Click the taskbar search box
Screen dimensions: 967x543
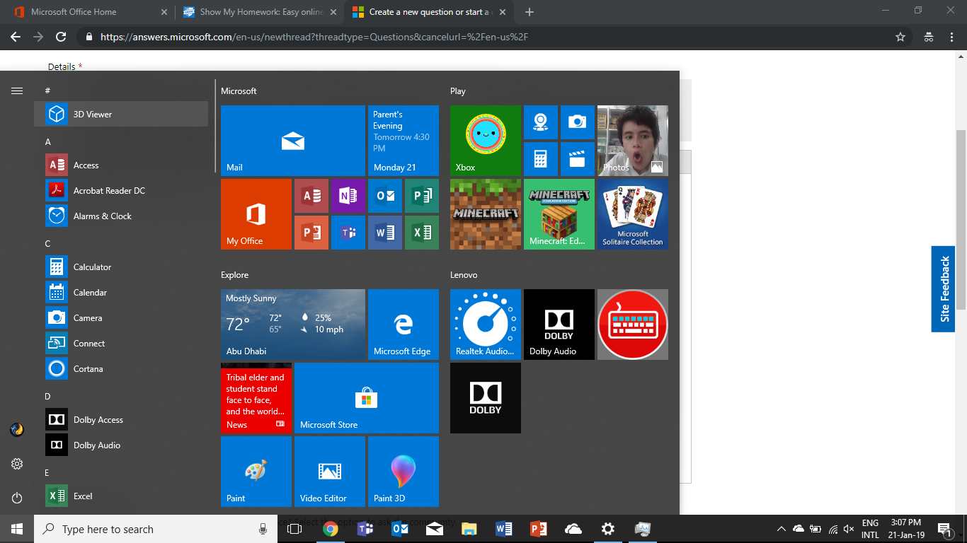155,529
